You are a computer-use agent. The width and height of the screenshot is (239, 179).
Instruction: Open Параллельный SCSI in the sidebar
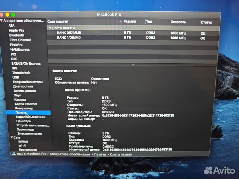(31, 117)
